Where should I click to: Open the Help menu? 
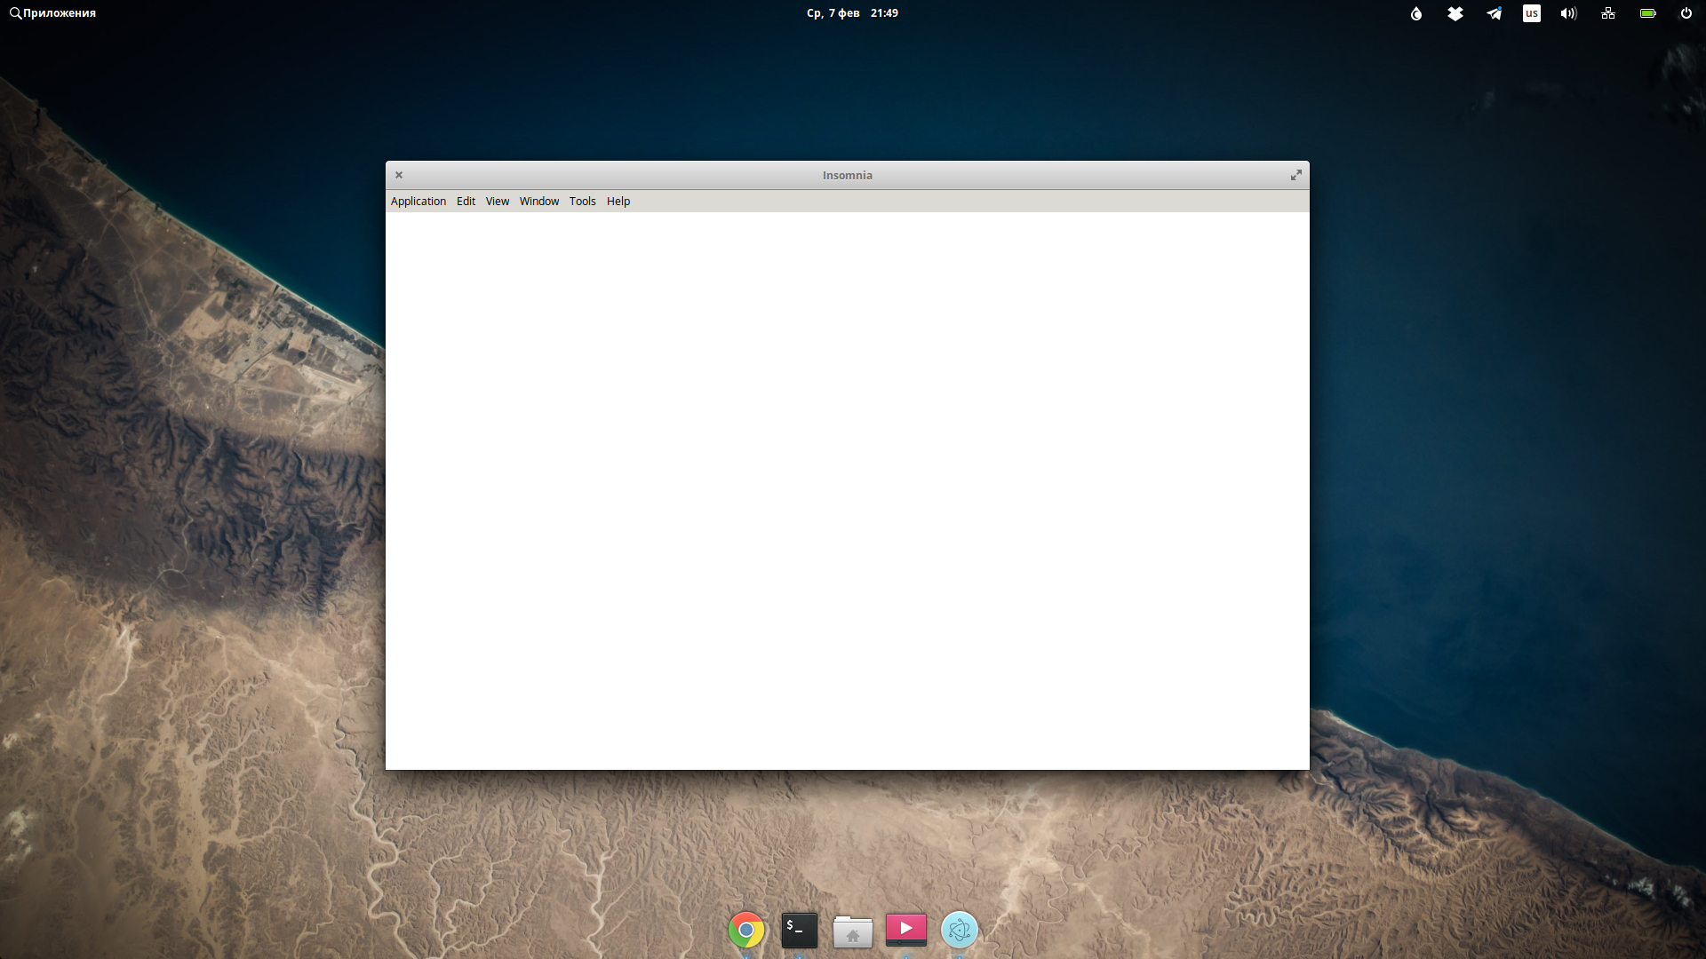618,202
